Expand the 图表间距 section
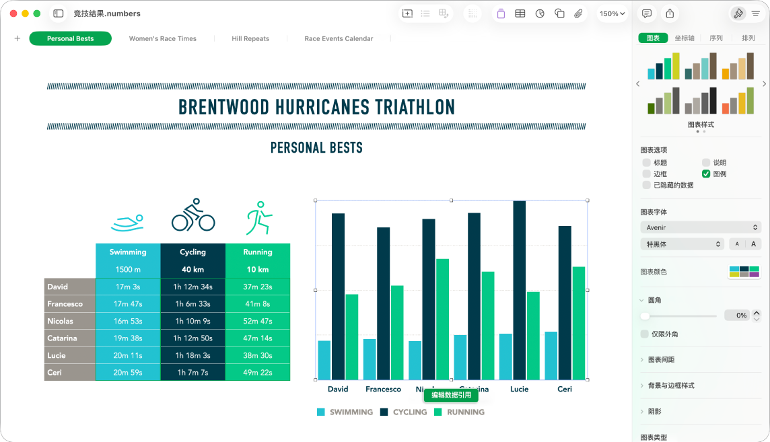This screenshot has height=442, width=770. pyautogui.click(x=642, y=359)
